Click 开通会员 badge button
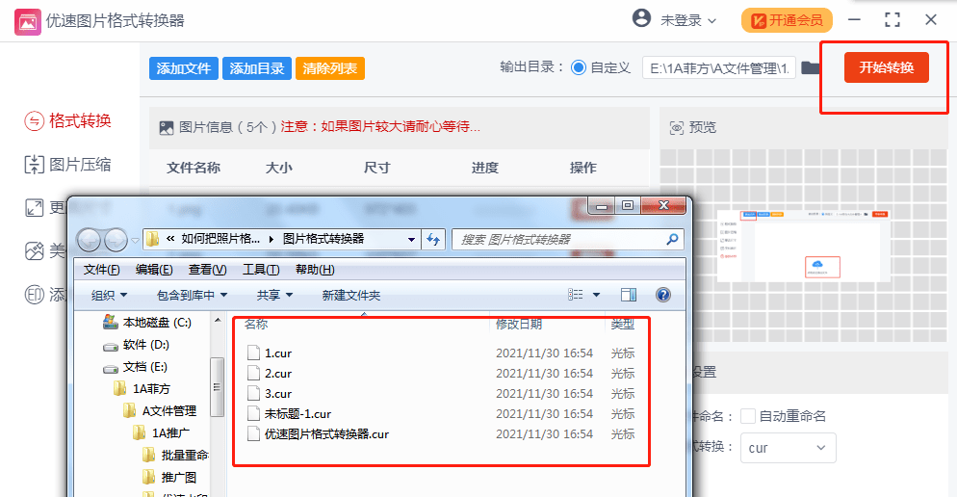This screenshot has height=497, width=957. [x=787, y=21]
